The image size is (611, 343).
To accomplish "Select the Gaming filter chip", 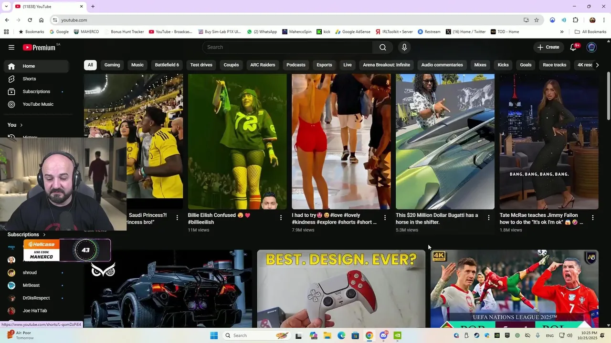I will (112, 65).
